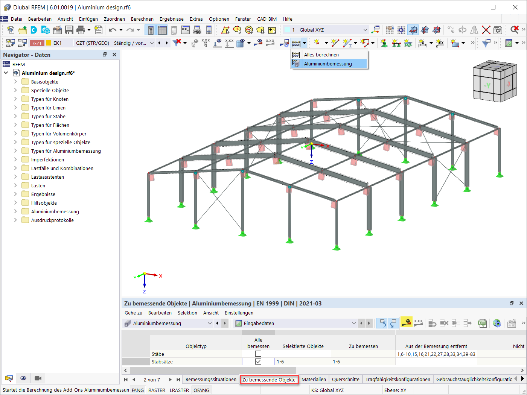The height and width of the screenshot is (395, 527).
Task: Click the new nodal support icon
Action: click(384, 43)
